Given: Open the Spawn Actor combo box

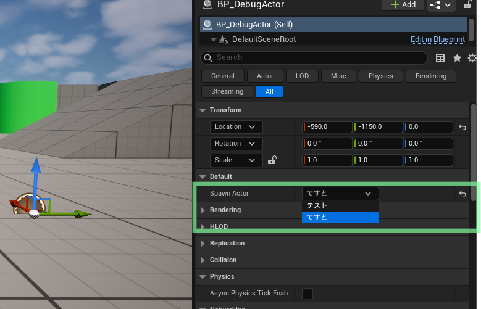Looking at the screenshot, I should (340, 194).
